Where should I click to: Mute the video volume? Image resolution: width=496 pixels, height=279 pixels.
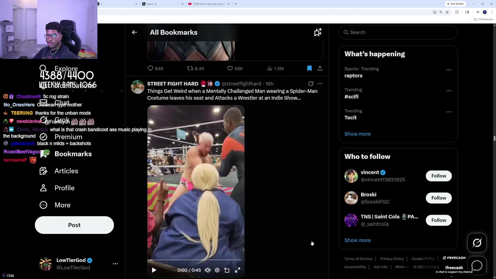coord(208,270)
